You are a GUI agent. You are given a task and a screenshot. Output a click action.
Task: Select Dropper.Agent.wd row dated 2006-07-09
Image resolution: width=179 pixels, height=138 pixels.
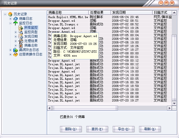coord(109,60)
